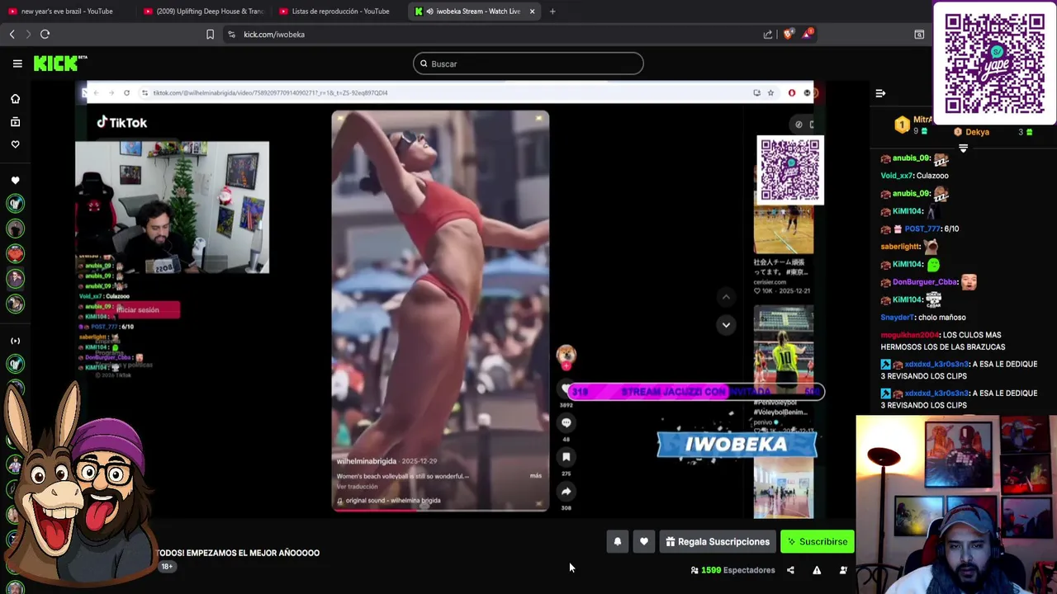This screenshot has height=594, width=1057.
Task: Toggle follow heart for channel
Action: [x=644, y=542]
